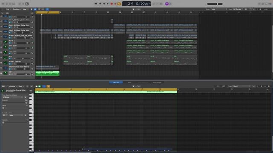Mute the String Synth track
273x153 pixels.
click(x=9, y=48)
